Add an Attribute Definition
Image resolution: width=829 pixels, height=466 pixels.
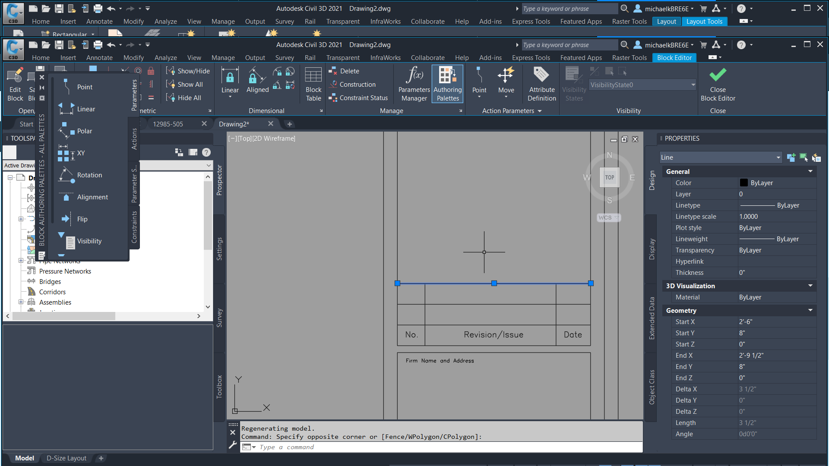(541, 84)
